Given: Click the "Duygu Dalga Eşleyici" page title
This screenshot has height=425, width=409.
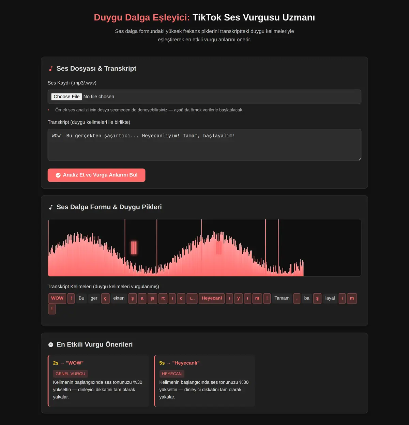Looking at the screenshot, I should click(x=142, y=17).
